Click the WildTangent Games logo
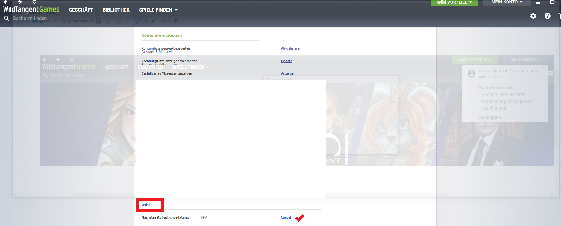 point(31,10)
